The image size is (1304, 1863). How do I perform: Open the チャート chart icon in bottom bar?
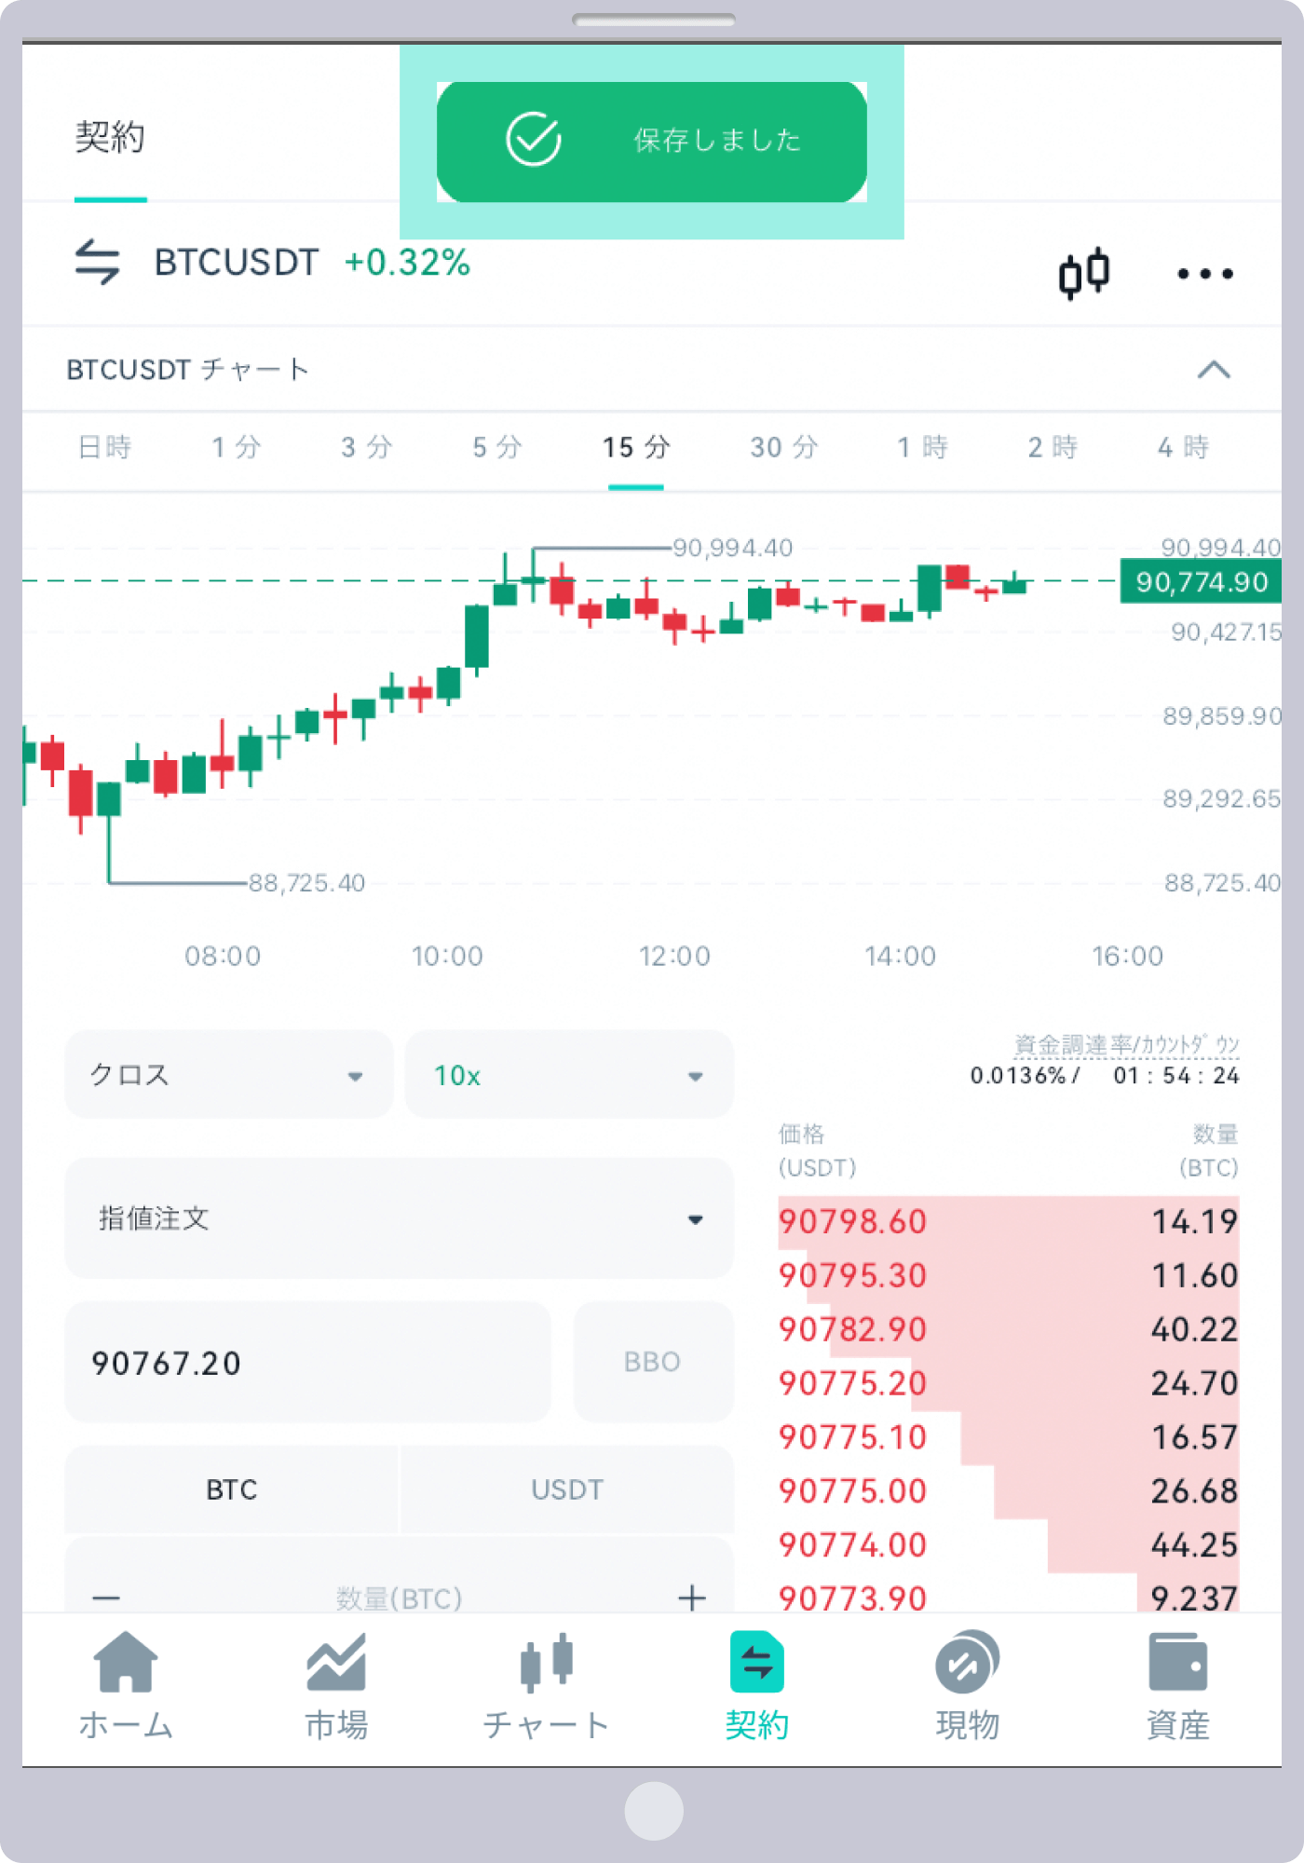547,1662
